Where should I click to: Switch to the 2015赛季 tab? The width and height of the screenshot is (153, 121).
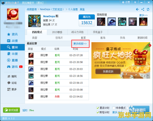(x=57, y=32)
